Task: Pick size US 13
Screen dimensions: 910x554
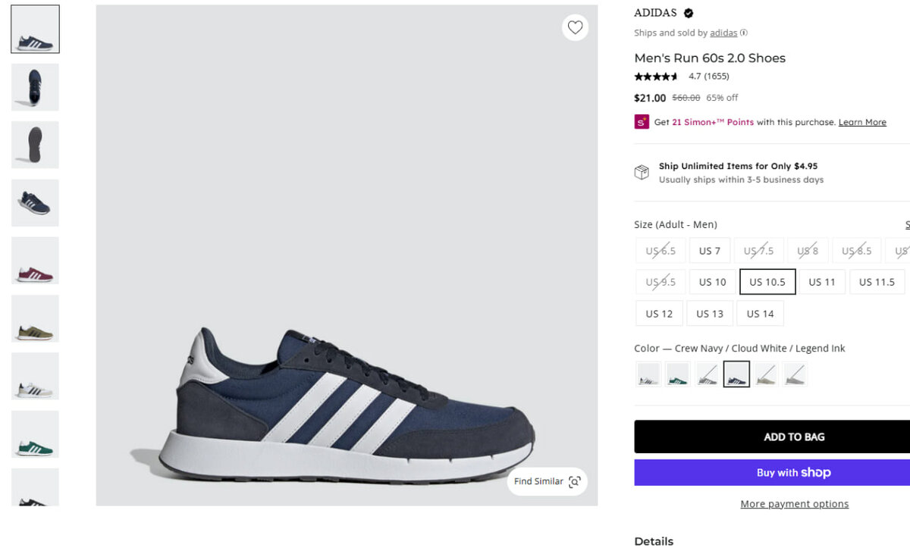Action: 710,314
